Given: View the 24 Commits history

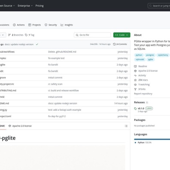Looking at the screenshot, I should [x=120, y=44].
